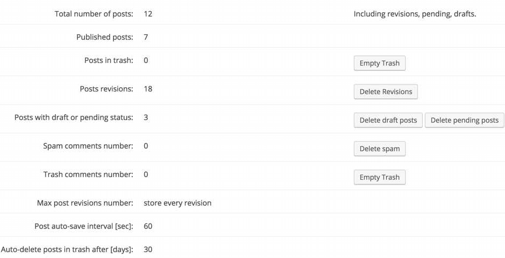This screenshot has height=258, width=505.
Task: Click the 'Including revisions, pending, drafts.' note
Action: (415, 14)
